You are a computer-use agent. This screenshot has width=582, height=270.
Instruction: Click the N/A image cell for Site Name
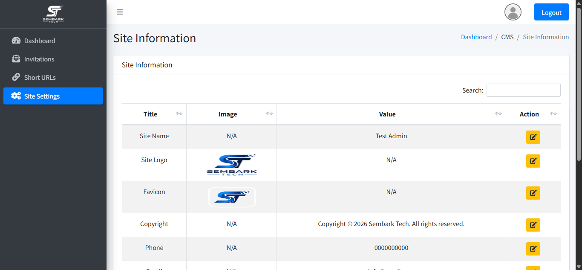tap(232, 136)
